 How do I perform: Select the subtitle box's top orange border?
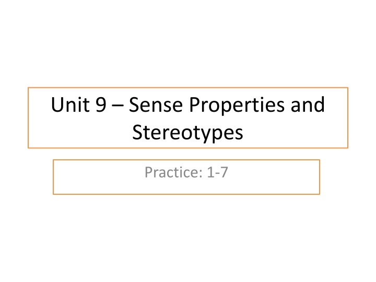(x=186, y=160)
